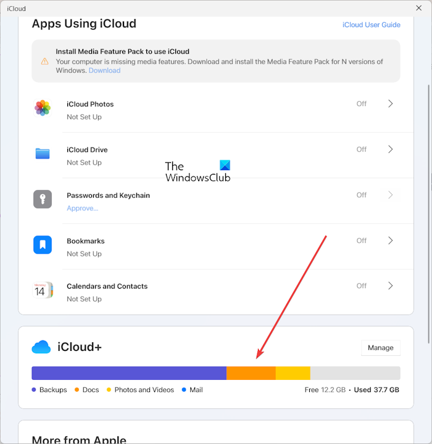Click the orange Docs storage segment
Viewport: 432px width, 444px height.
(251, 373)
